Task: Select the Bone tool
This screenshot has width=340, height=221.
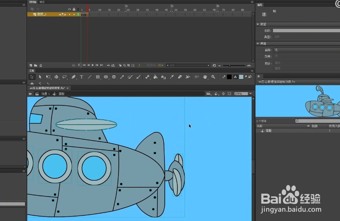Action: [x=147, y=77]
